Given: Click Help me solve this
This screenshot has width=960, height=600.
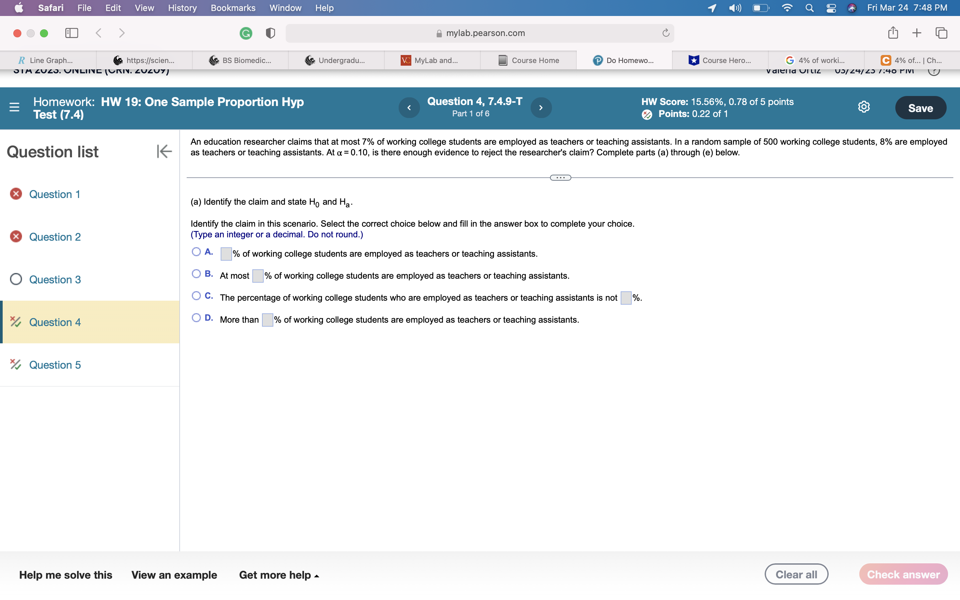Looking at the screenshot, I should [x=65, y=575].
